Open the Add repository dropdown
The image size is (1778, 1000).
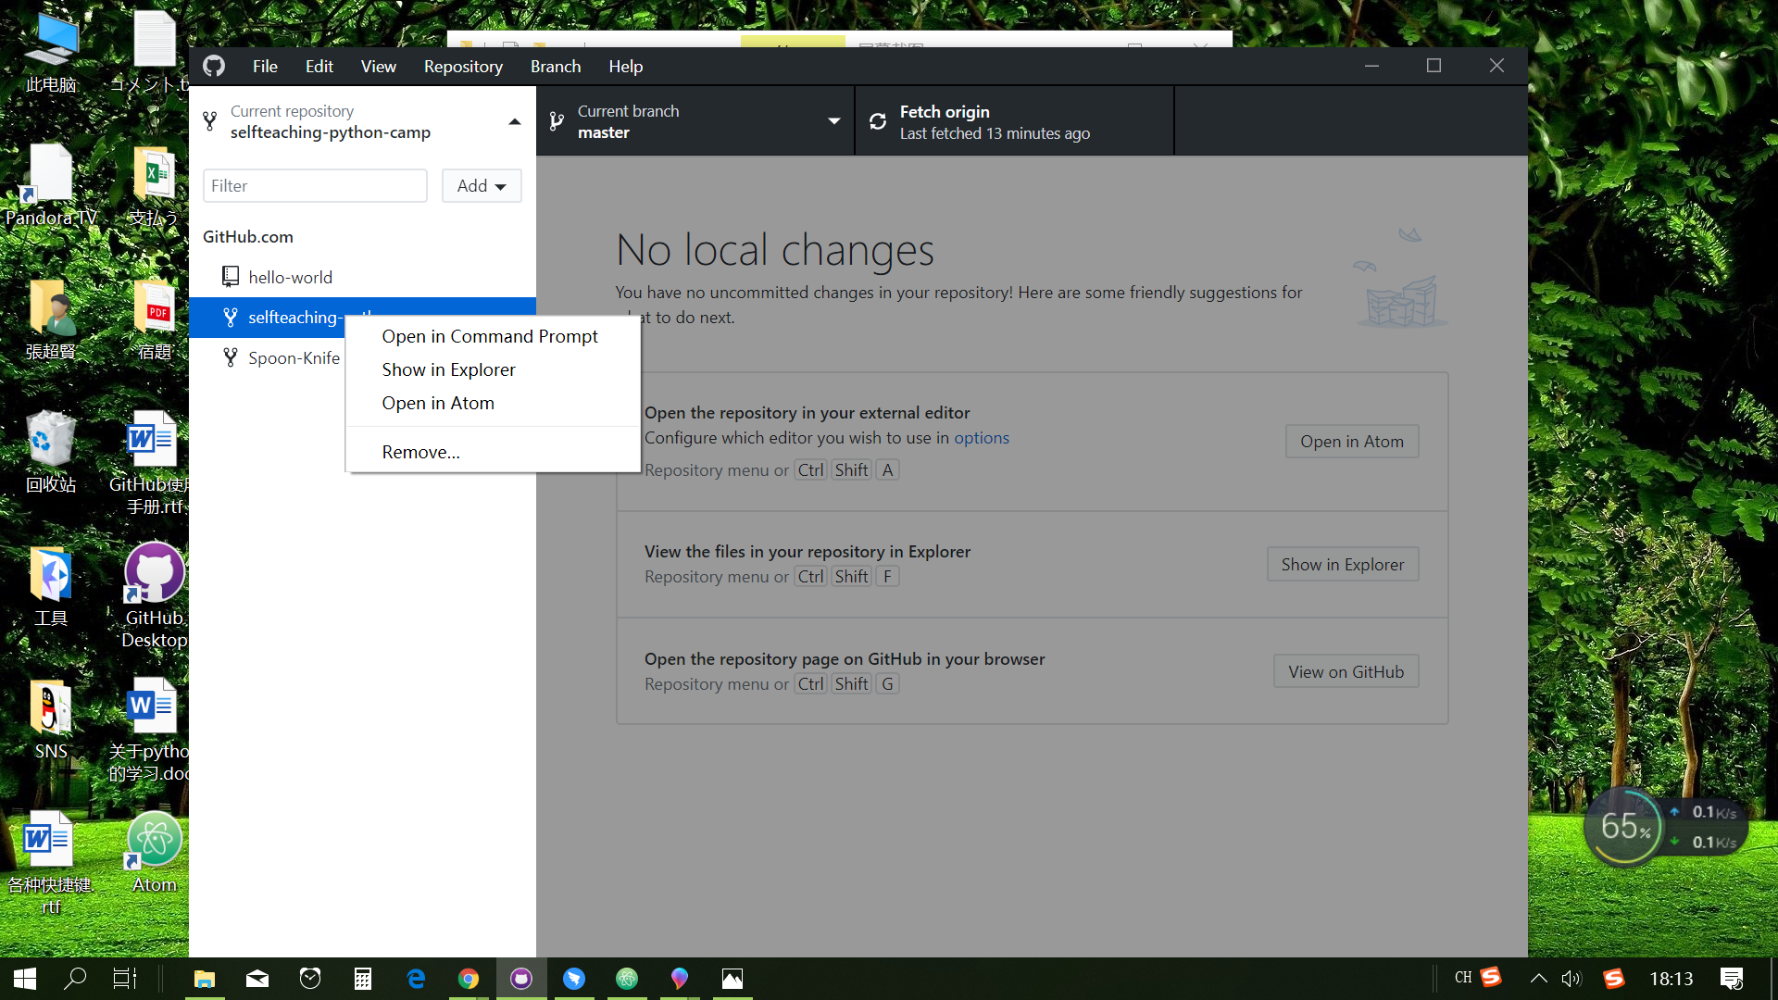[482, 185]
